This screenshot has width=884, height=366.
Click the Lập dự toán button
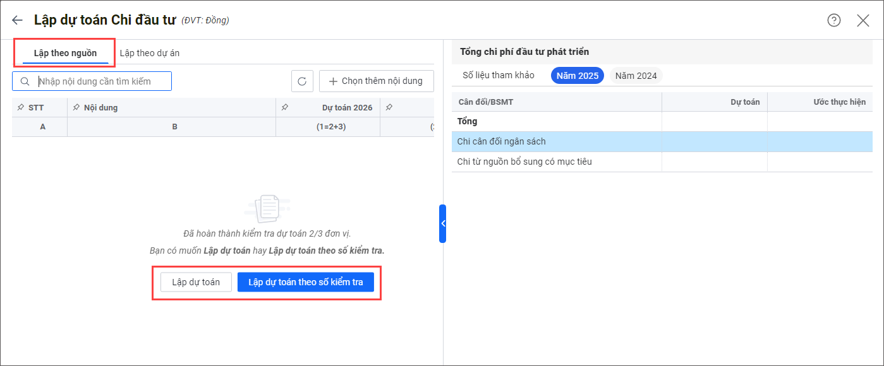click(x=196, y=282)
